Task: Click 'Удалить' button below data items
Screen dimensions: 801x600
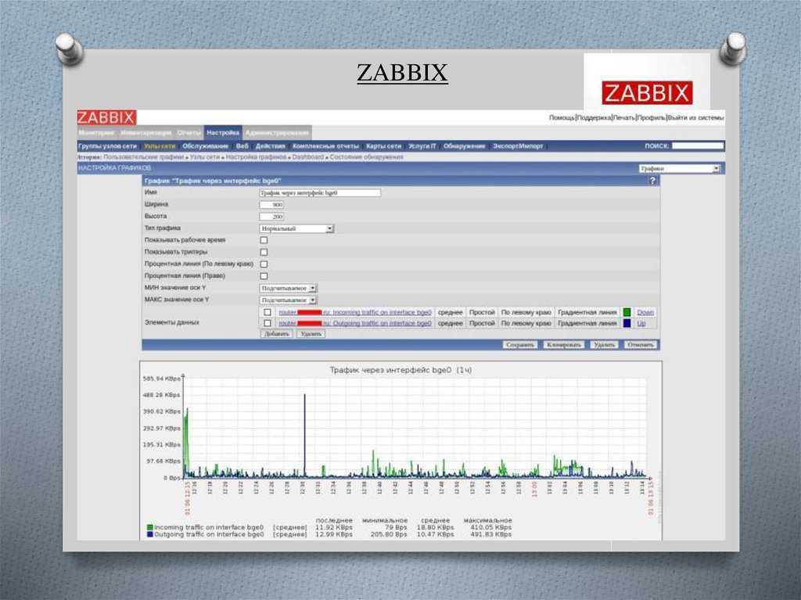Action: (x=311, y=334)
